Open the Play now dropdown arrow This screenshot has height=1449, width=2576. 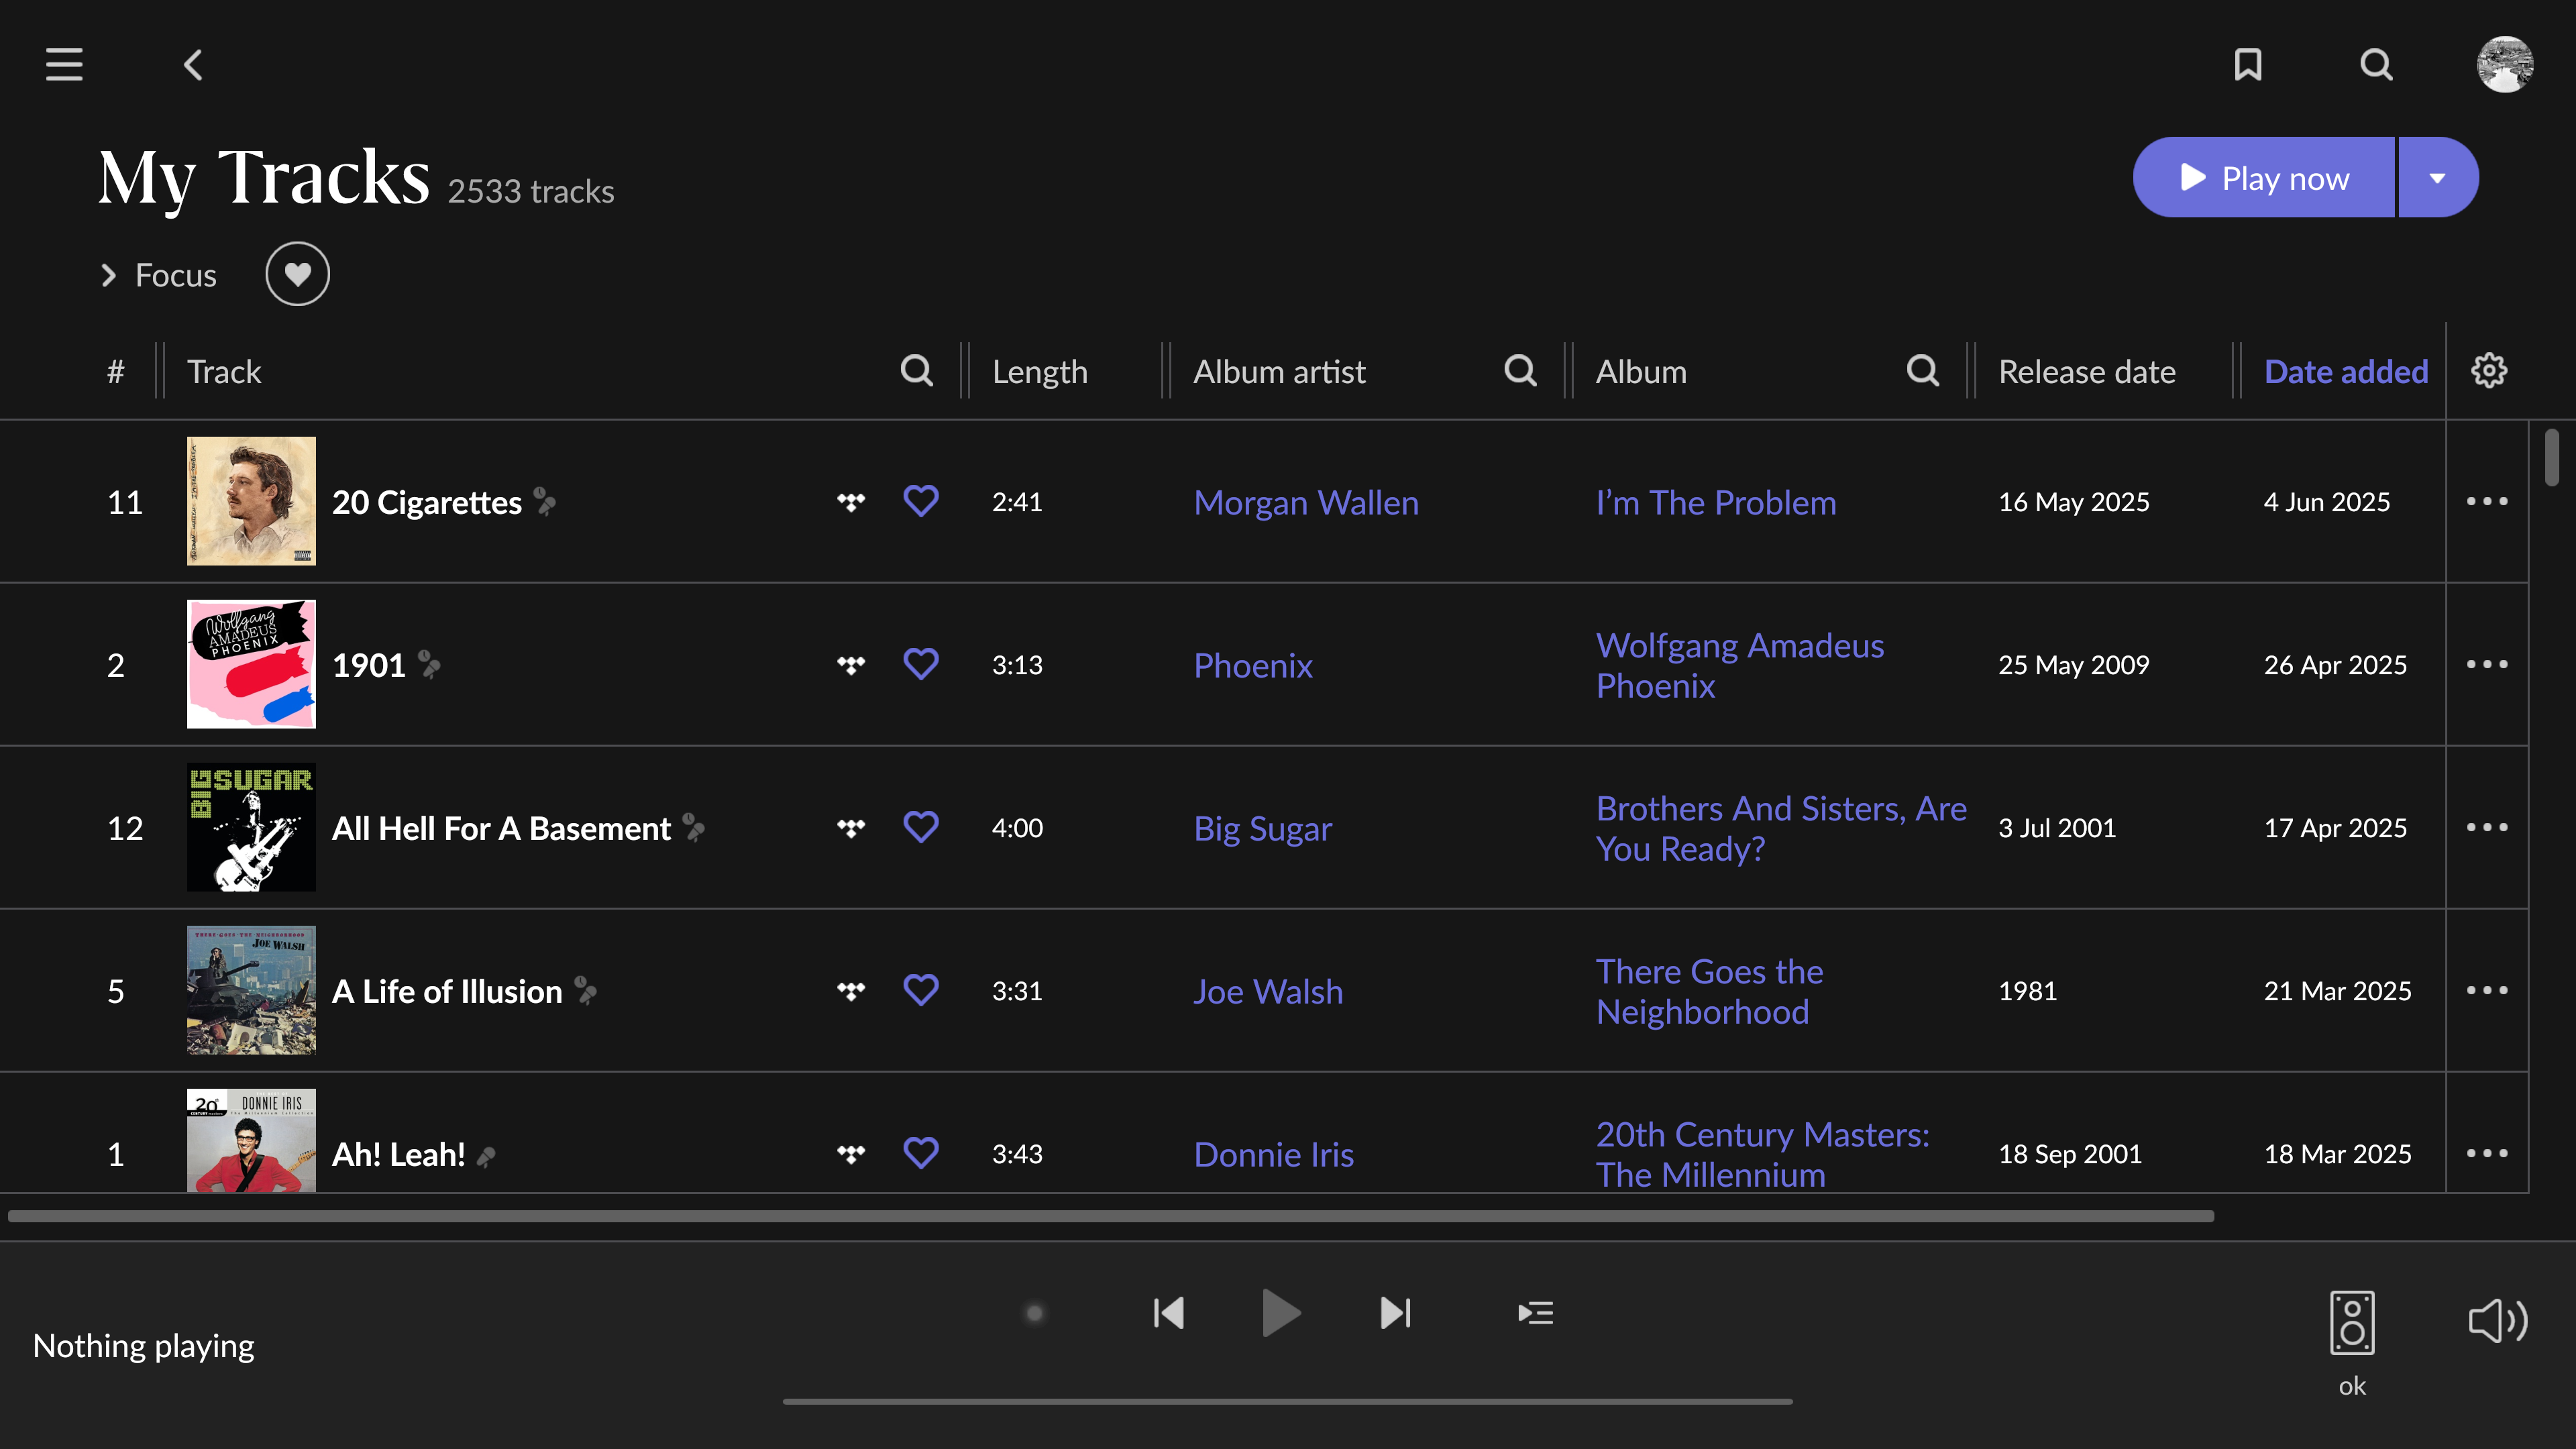click(x=2437, y=177)
